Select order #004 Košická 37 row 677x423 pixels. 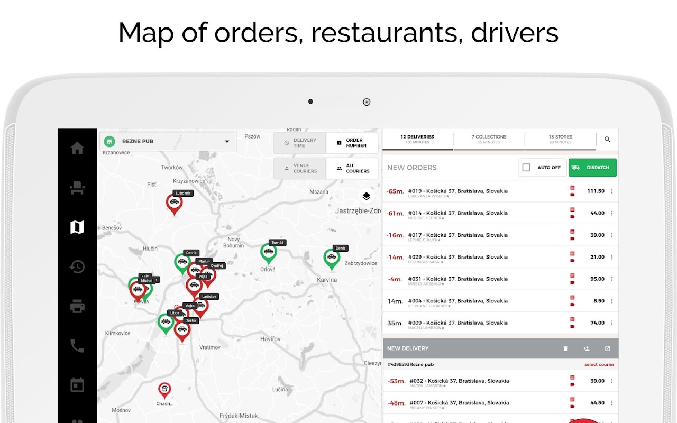pyautogui.click(x=500, y=301)
